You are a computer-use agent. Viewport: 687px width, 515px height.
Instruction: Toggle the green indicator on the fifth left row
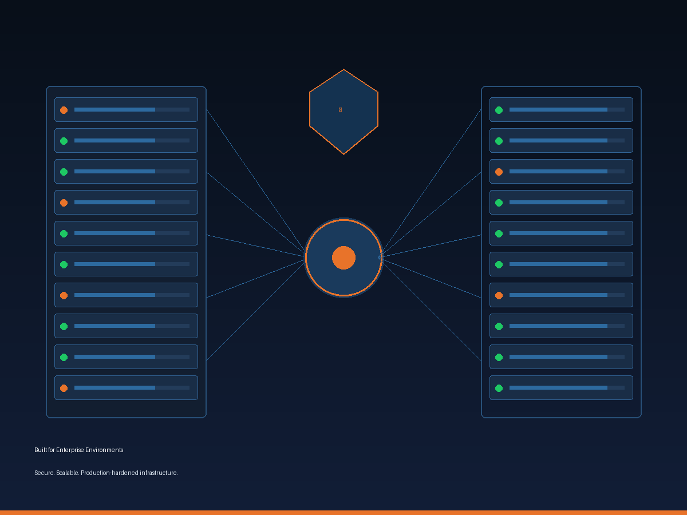click(x=64, y=233)
